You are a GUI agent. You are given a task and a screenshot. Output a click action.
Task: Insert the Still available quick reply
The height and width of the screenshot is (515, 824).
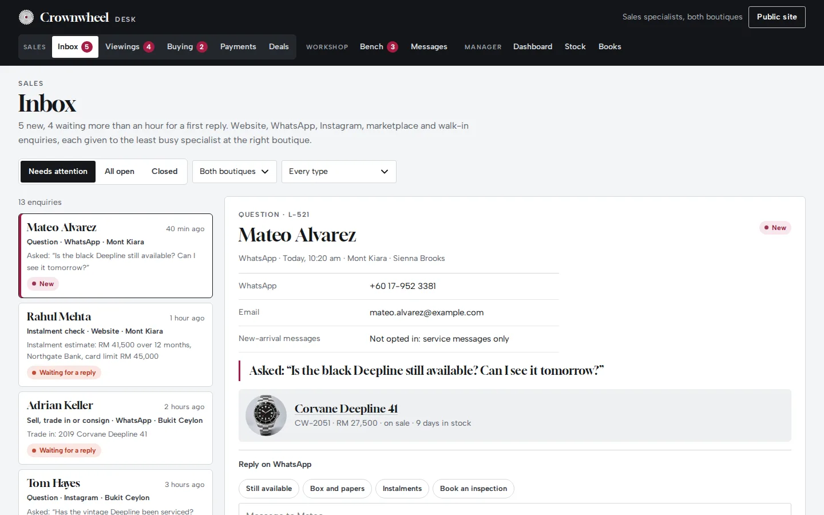click(269, 489)
